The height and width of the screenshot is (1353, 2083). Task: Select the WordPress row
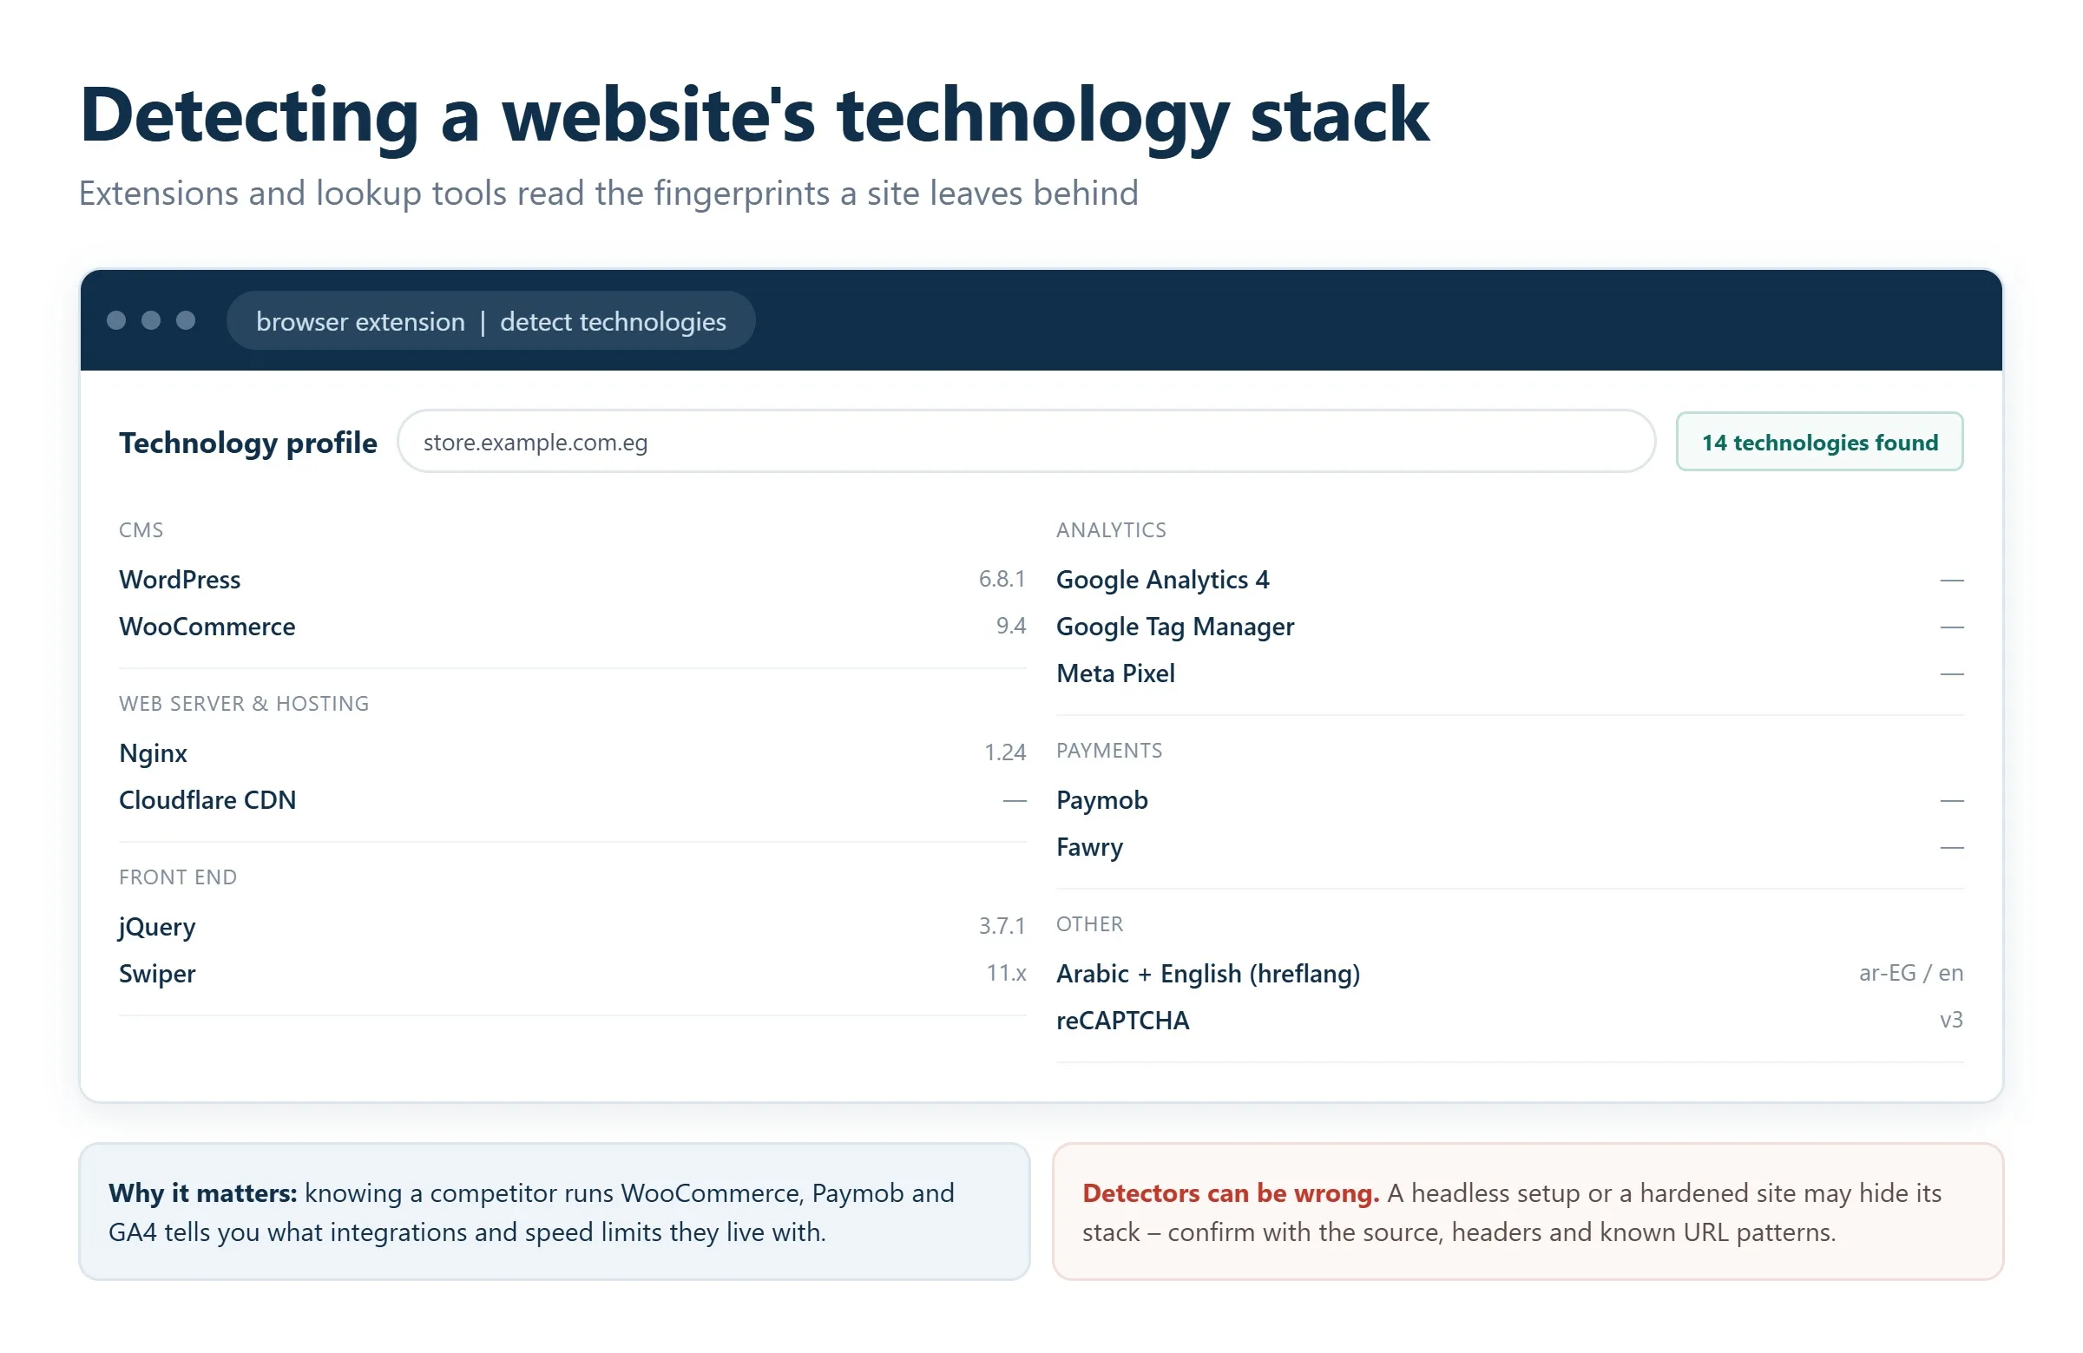(572, 580)
